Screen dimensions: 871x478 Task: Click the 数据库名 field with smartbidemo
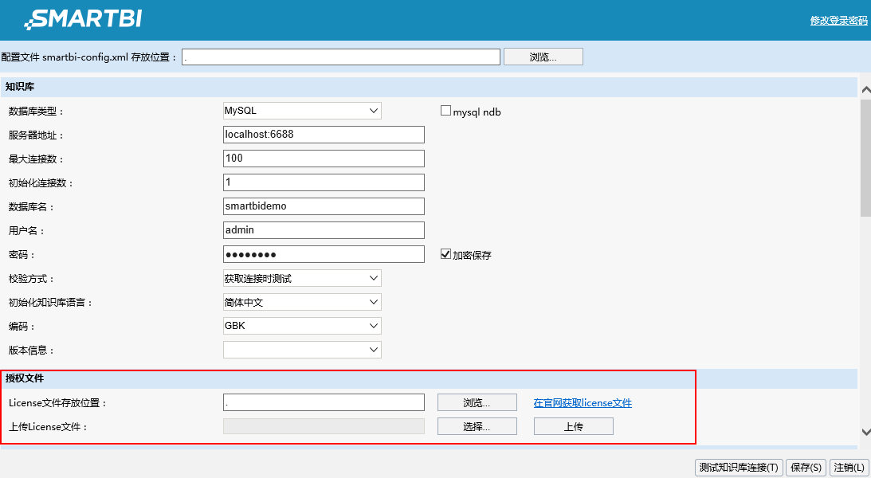324,206
